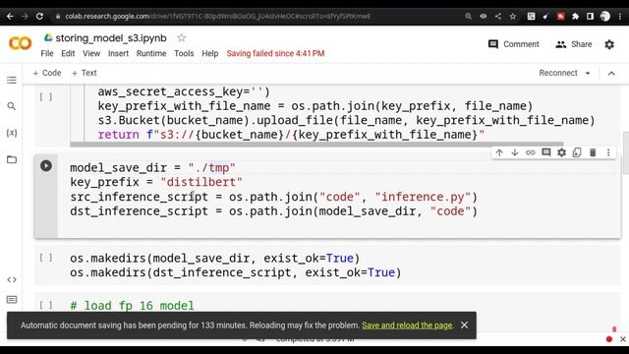
Task: Close the bottom status bar with X
Action: (622, 339)
